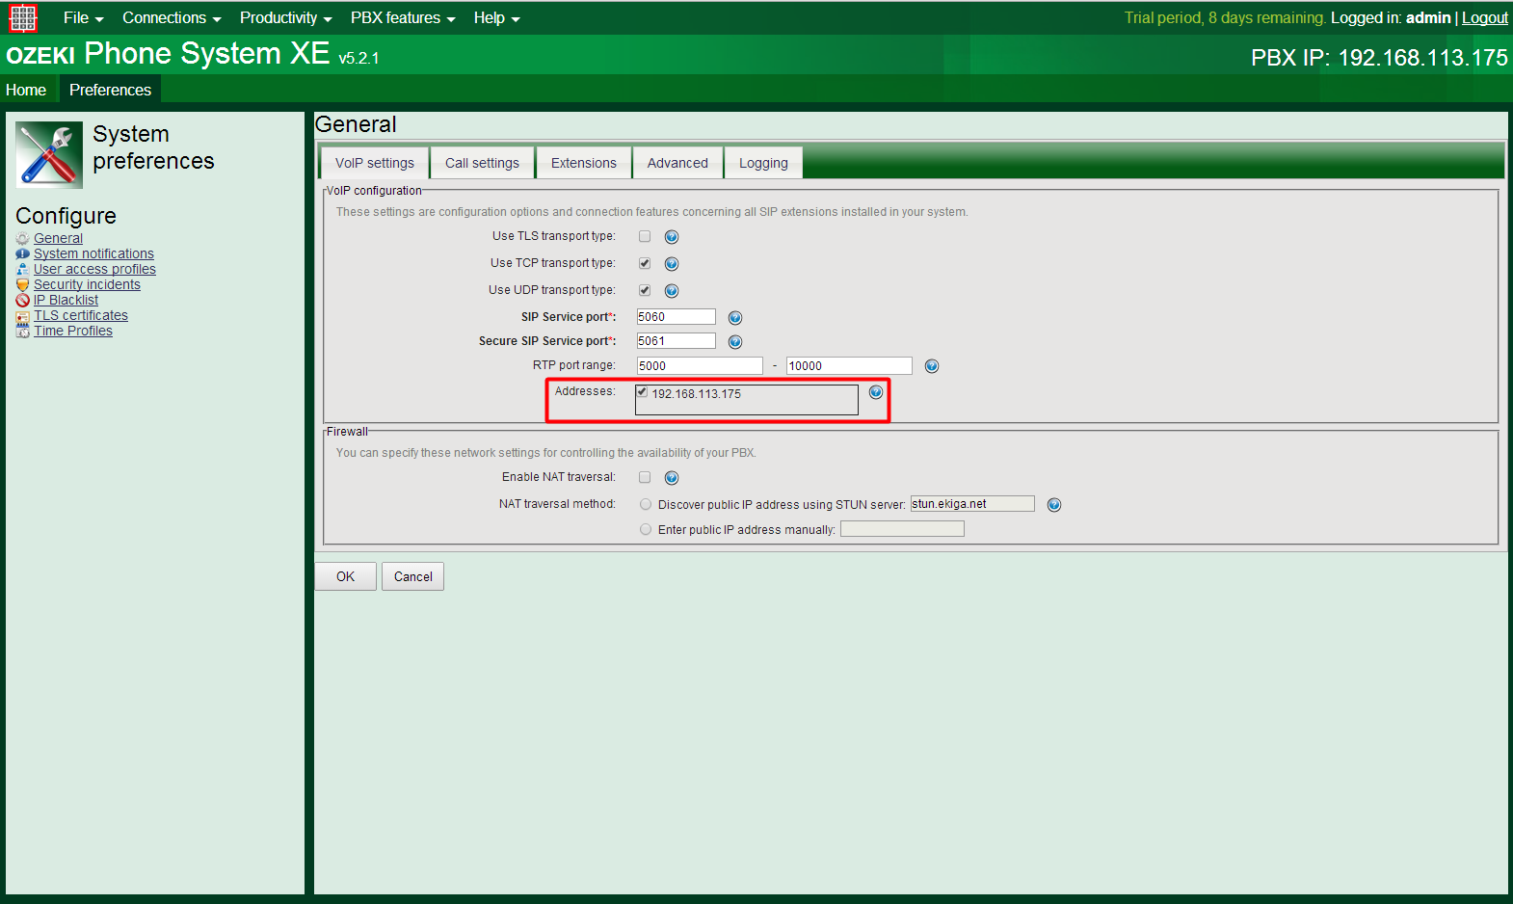
Task: Switch to Logging tab
Action: pos(763,163)
